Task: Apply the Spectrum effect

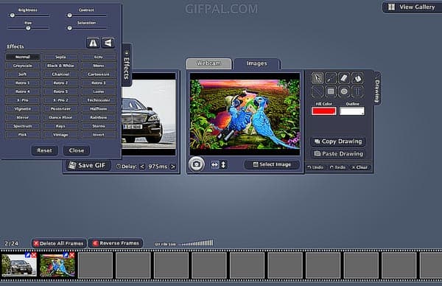Action: coord(23,126)
